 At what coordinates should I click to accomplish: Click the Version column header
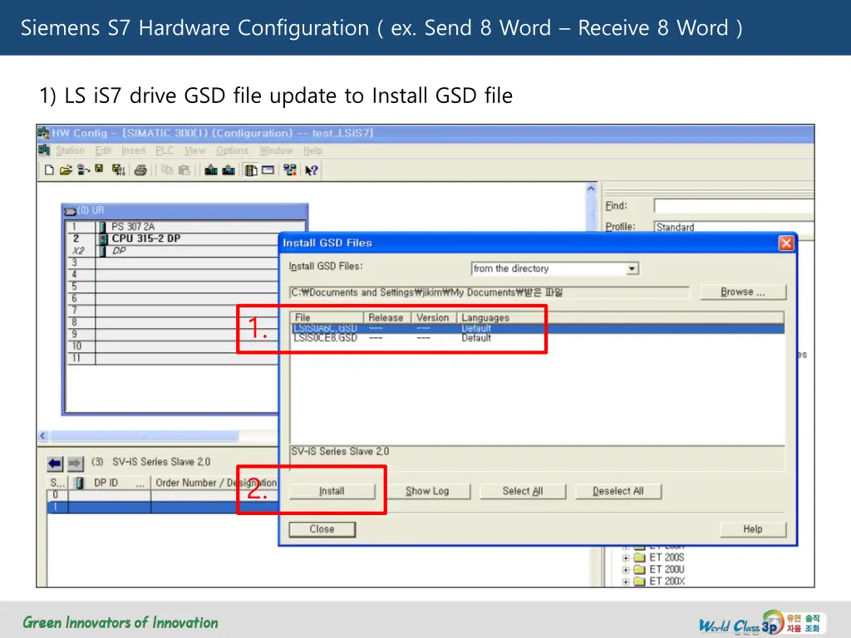click(434, 318)
